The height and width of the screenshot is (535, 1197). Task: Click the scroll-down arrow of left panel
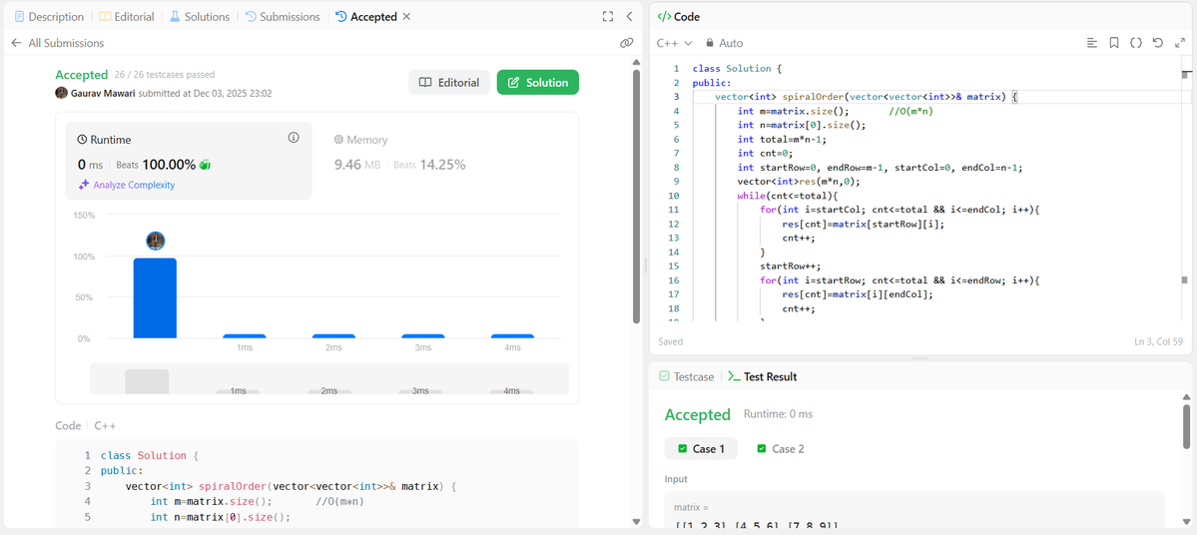(x=637, y=522)
